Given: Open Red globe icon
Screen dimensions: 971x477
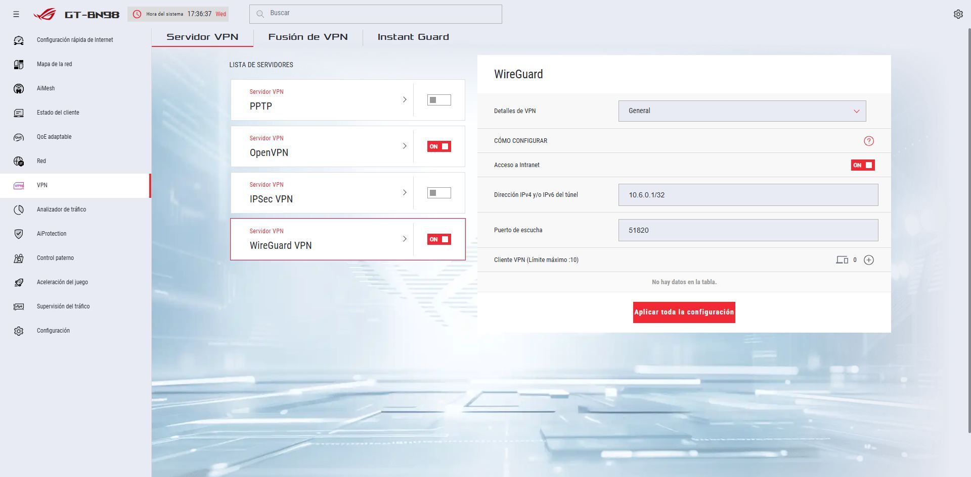Looking at the screenshot, I should [19, 161].
